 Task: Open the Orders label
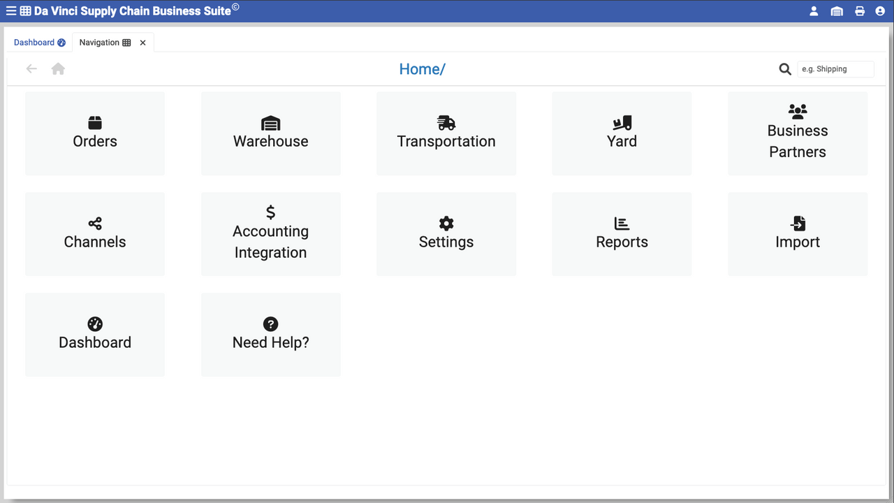[x=95, y=141]
